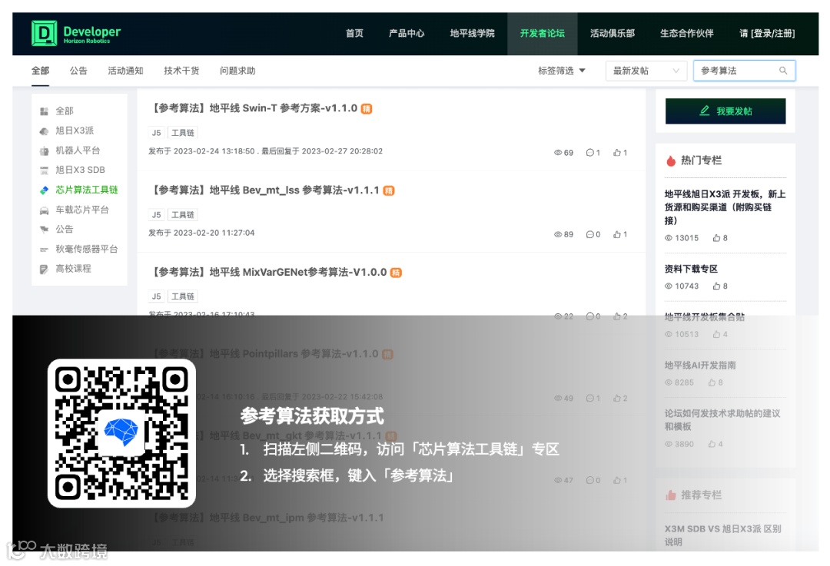Screen dimensions: 830x566
Task: Click the 芯片算法工具链 sidebar icon
Action: coord(44,190)
